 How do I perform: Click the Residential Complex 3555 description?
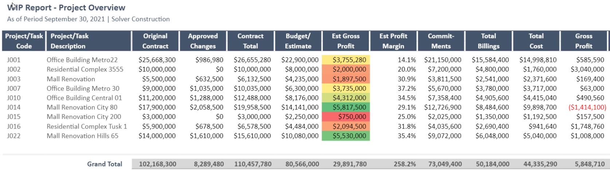coord(85,69)
